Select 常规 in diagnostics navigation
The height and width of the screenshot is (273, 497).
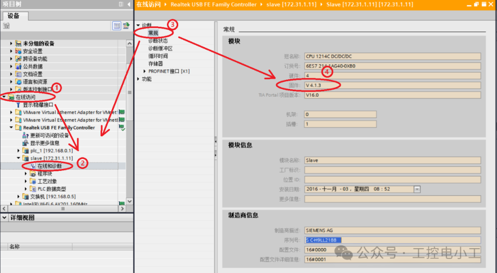[x=153, y=33]
